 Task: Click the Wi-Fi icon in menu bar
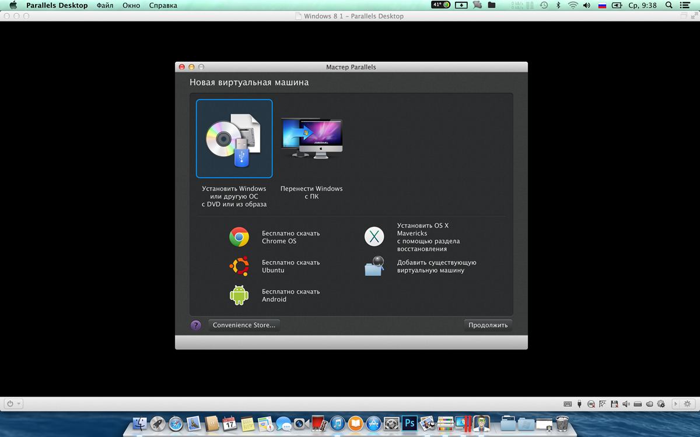[x=572, y=5]
